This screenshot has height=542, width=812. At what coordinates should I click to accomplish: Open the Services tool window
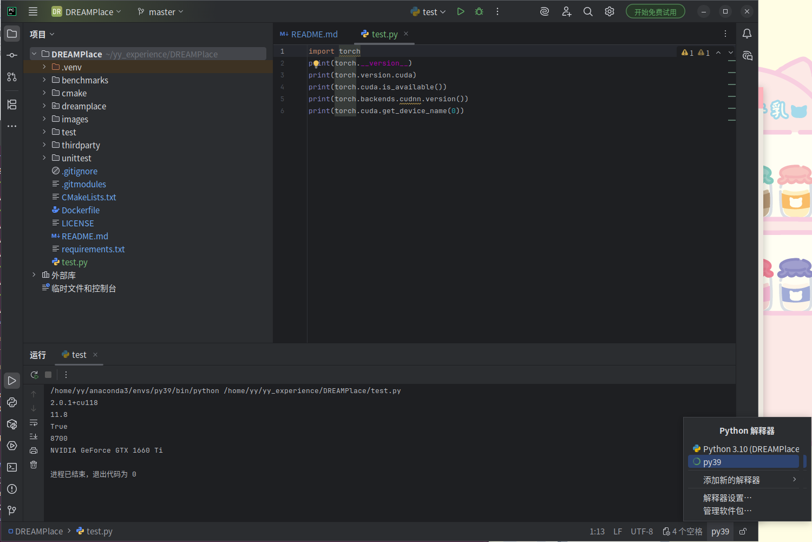pos(12,446)
